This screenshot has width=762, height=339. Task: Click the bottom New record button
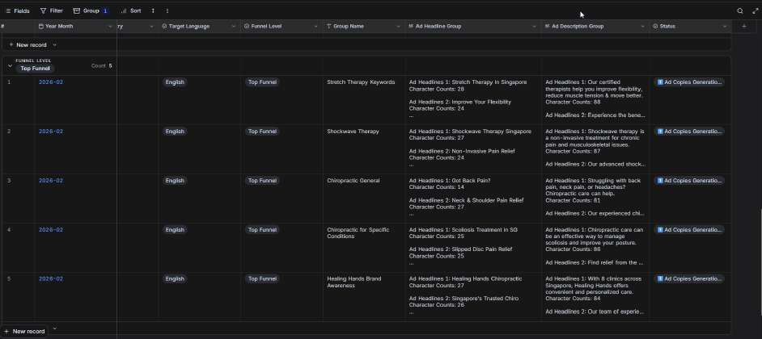tap(24, 331)
